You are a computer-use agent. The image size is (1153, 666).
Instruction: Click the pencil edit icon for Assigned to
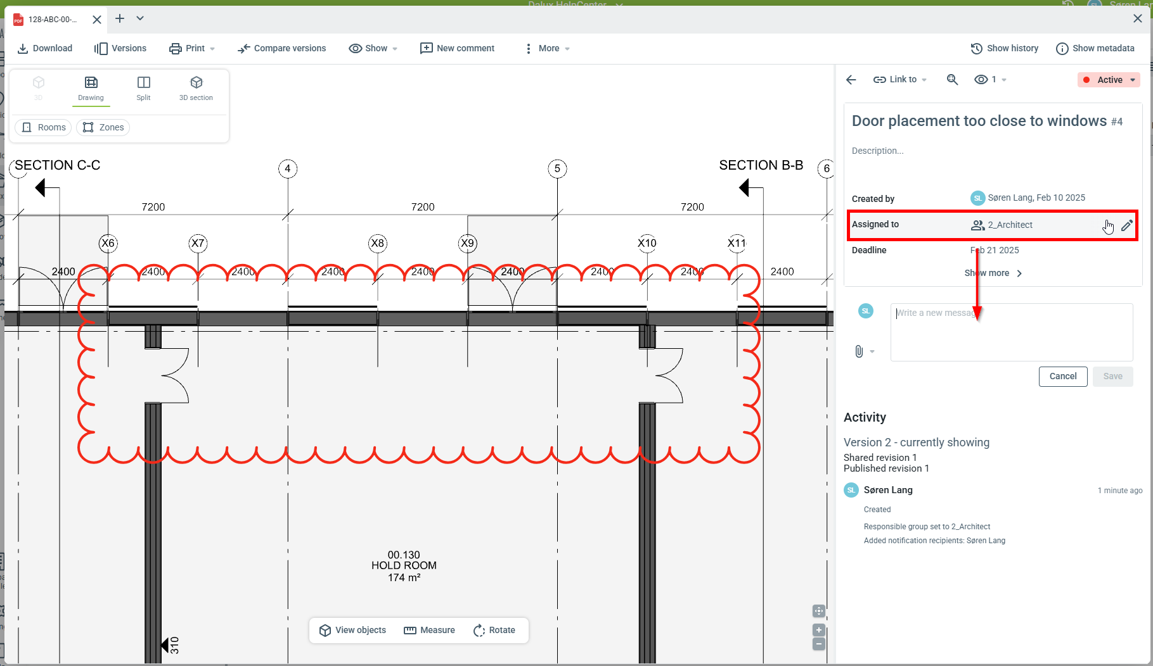(1126, 225)
